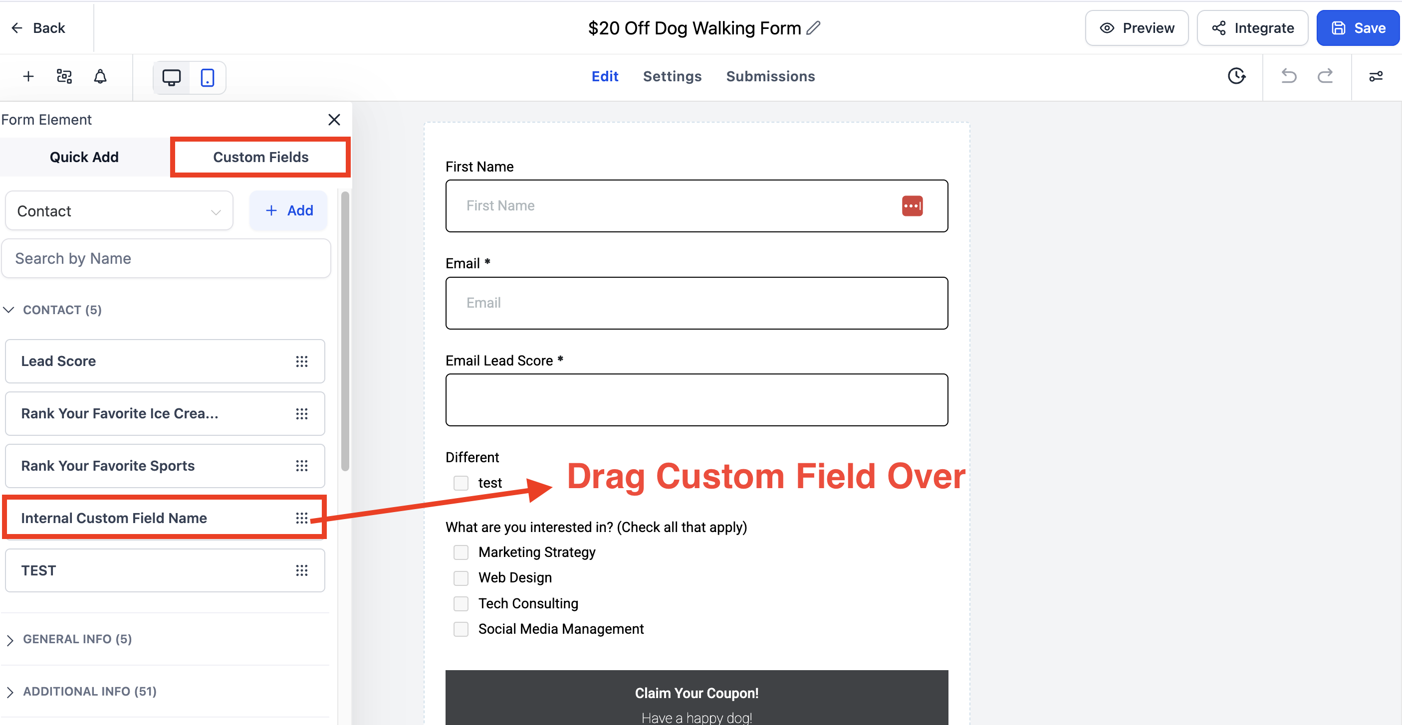Open the styles sliders icon
The width and height of the screenshot is (1402, 725).
[1376, 77]
